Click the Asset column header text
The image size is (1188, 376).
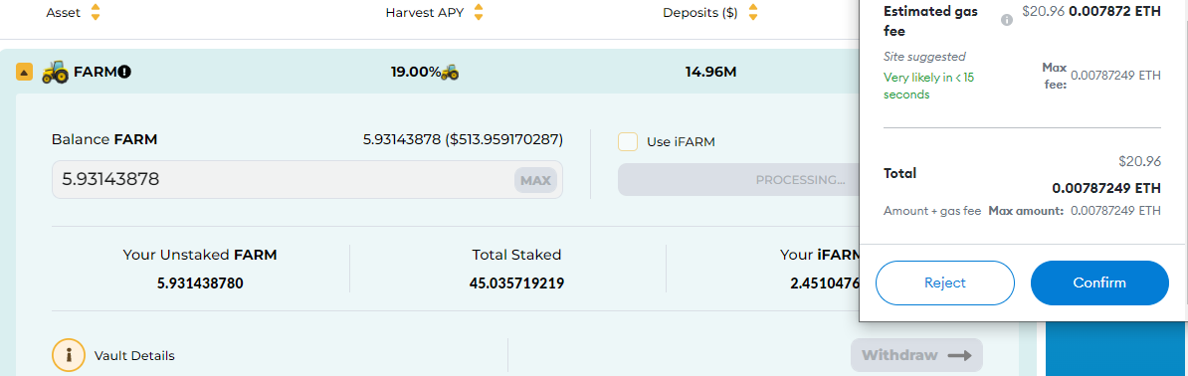[x=64, y=13]
